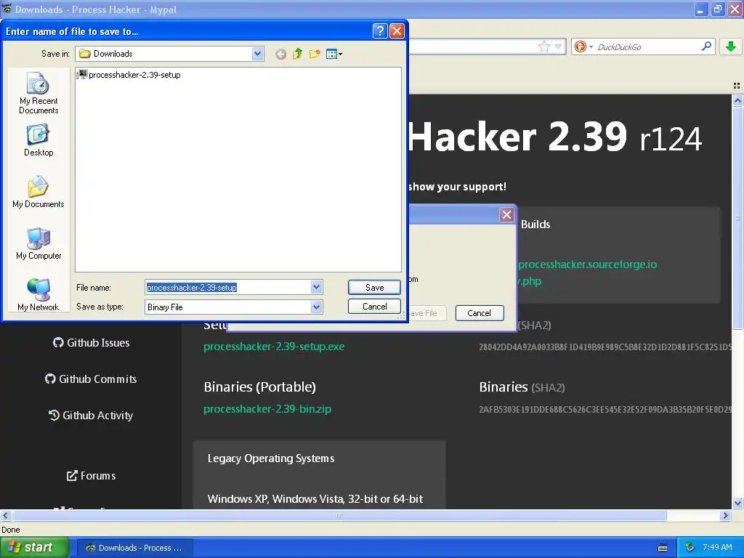The width and height of the screenshot is (744, 558).
Task: Click the 7:49 AM clock
Action: (717, 547)
